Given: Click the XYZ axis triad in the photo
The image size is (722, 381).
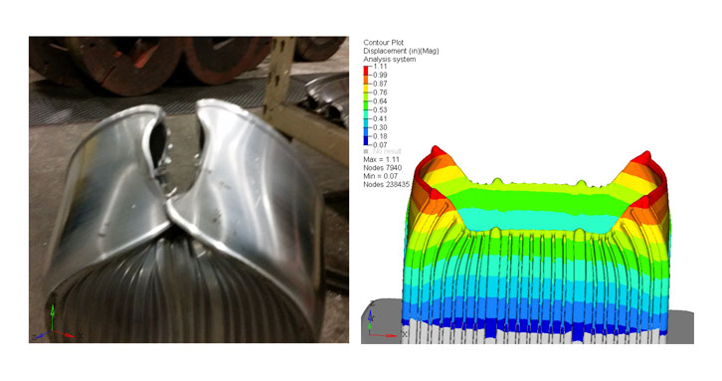Looking at the screenshot, I should (53, 323).
